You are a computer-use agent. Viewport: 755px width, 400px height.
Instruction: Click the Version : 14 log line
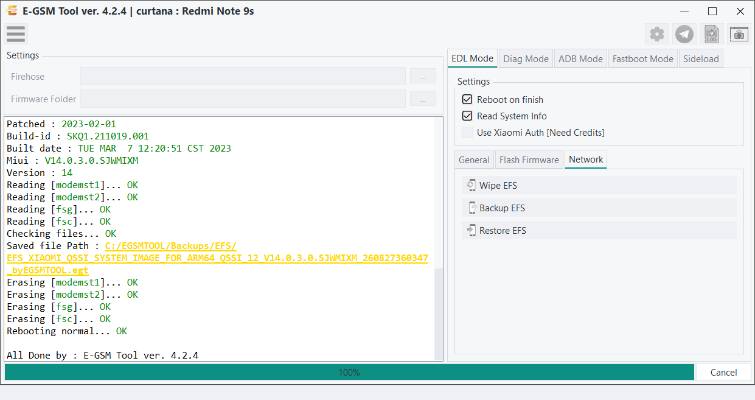(40, 173)
